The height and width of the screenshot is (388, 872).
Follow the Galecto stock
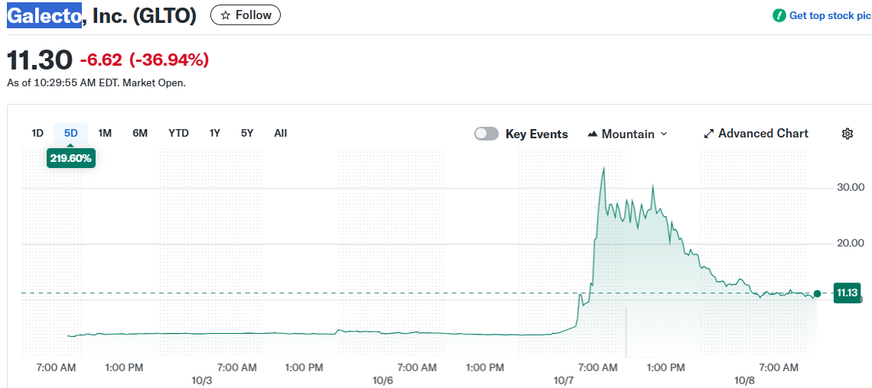pyautogui.click(x=246, y=15)
